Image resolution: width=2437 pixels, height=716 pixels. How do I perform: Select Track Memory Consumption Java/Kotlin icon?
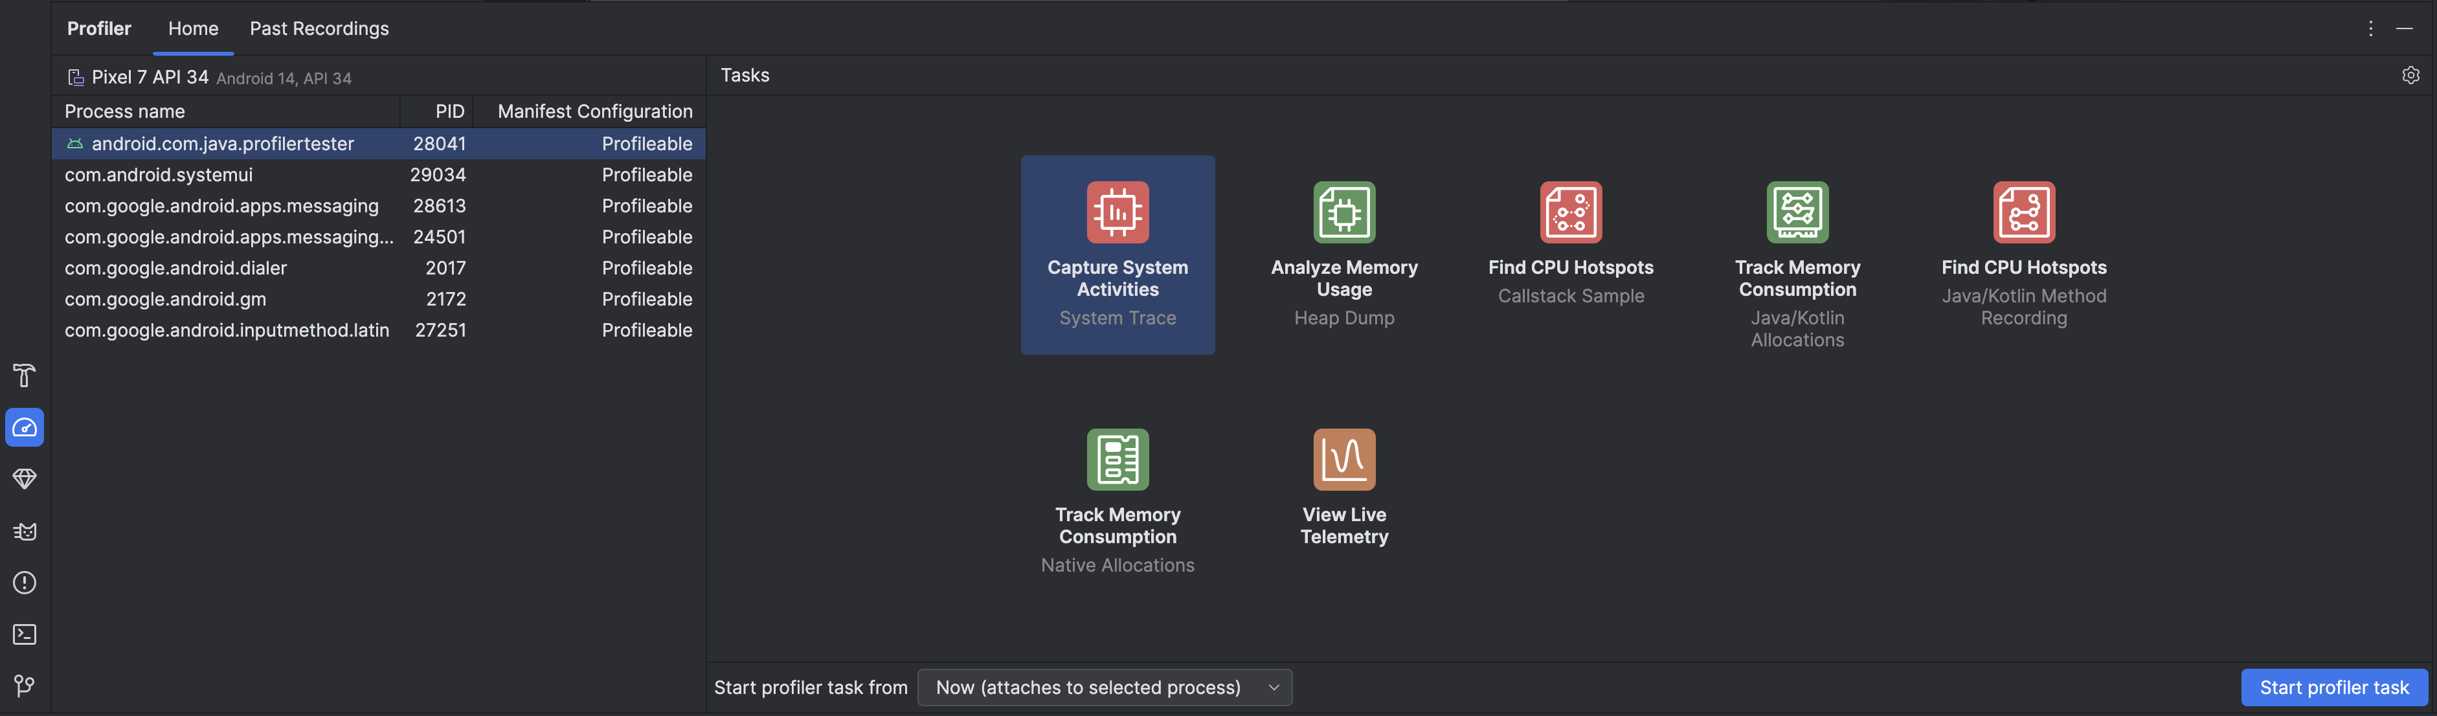click(x=1797, y=211)
